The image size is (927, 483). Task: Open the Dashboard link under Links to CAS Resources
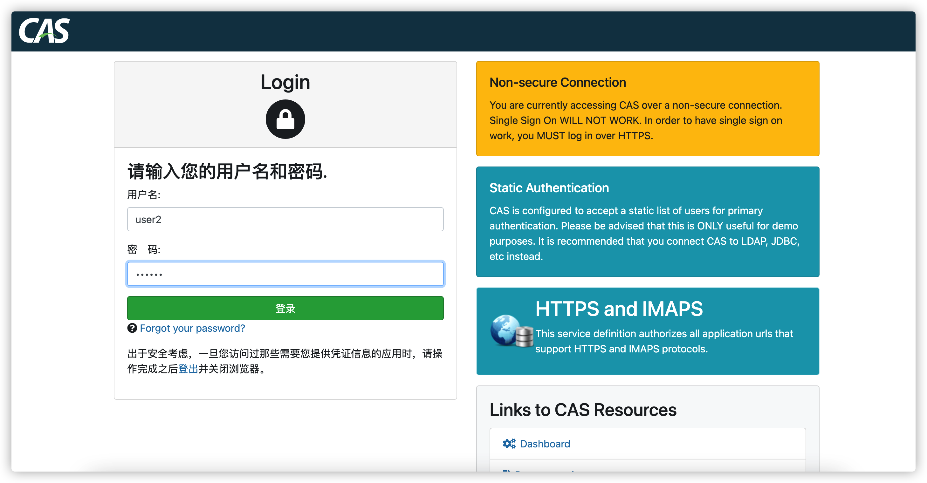(545, 444)
